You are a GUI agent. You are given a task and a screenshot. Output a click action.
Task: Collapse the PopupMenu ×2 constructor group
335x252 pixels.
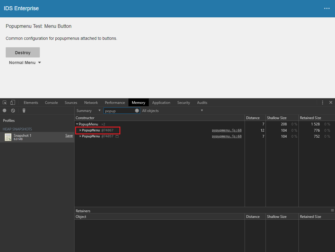click(77, 124)
